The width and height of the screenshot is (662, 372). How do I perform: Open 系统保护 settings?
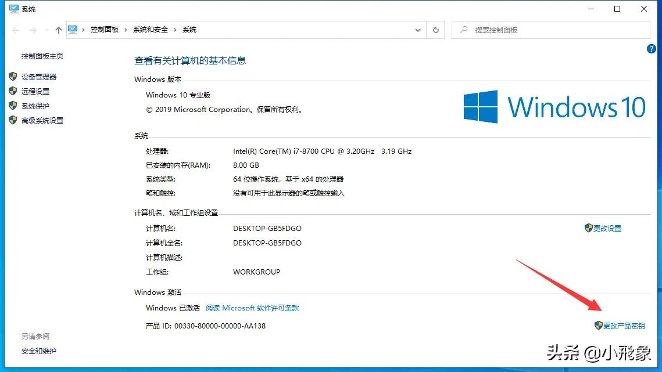(34, 105)
